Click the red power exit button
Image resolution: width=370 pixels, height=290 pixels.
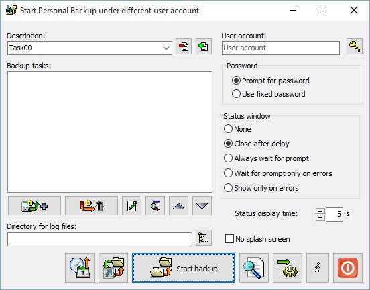tap(348, 268)
